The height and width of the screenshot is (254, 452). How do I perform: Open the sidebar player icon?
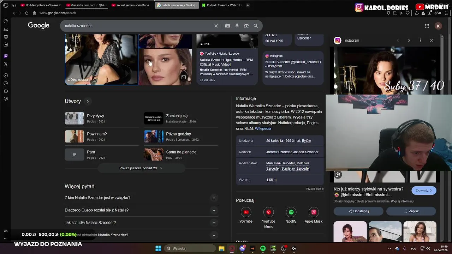coord(6,75)
